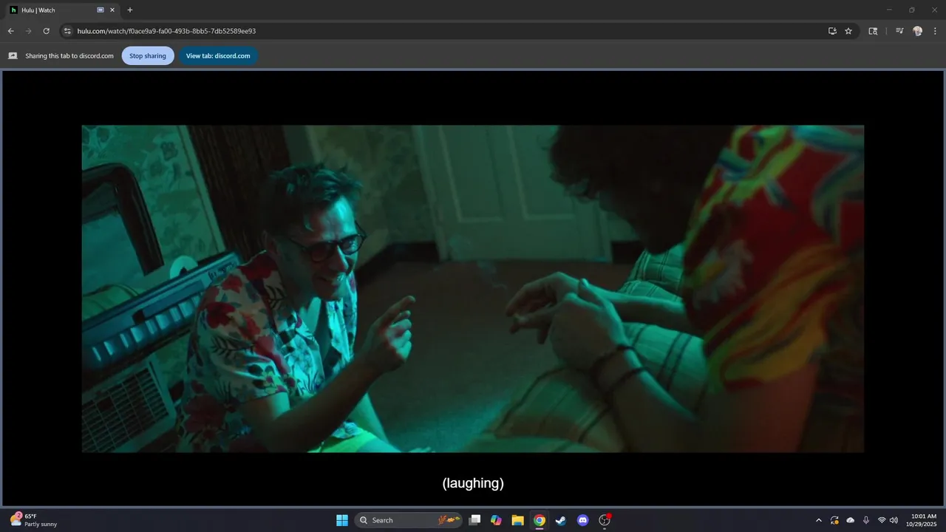
Task: Click the browser forward arrow
Action: click(28, 31)
